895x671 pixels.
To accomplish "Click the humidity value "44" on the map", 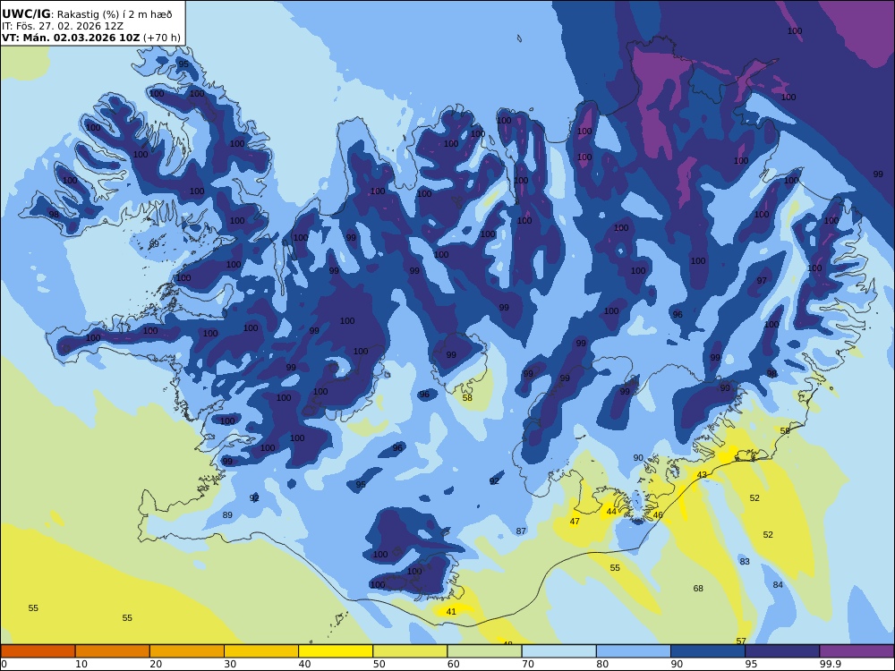I will (x=611, y=511).
